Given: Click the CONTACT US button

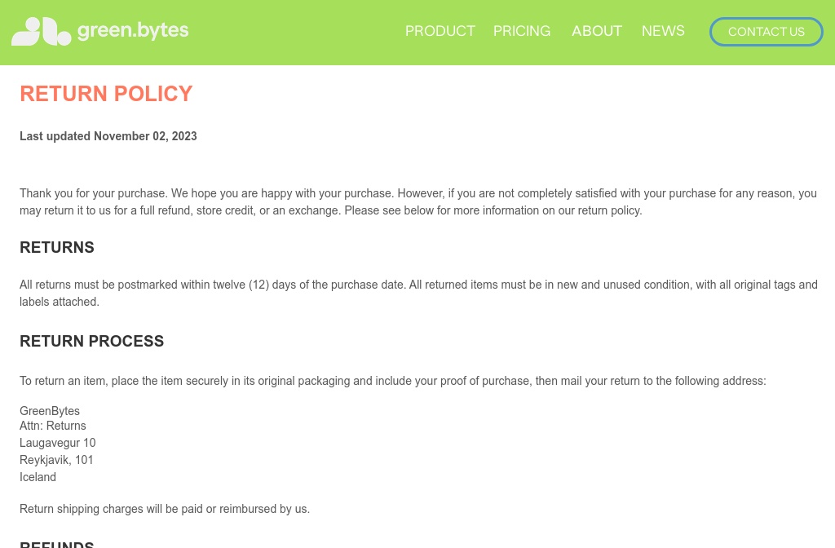Looking at the screenshot, I should pyautogui.click(x=766, y=32).
